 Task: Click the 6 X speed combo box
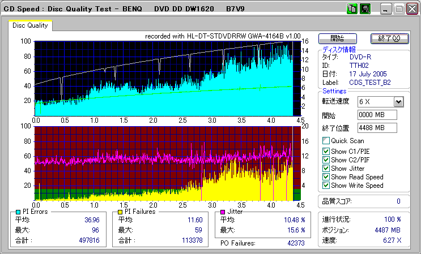pyautogui.click(x=375, y=102)
